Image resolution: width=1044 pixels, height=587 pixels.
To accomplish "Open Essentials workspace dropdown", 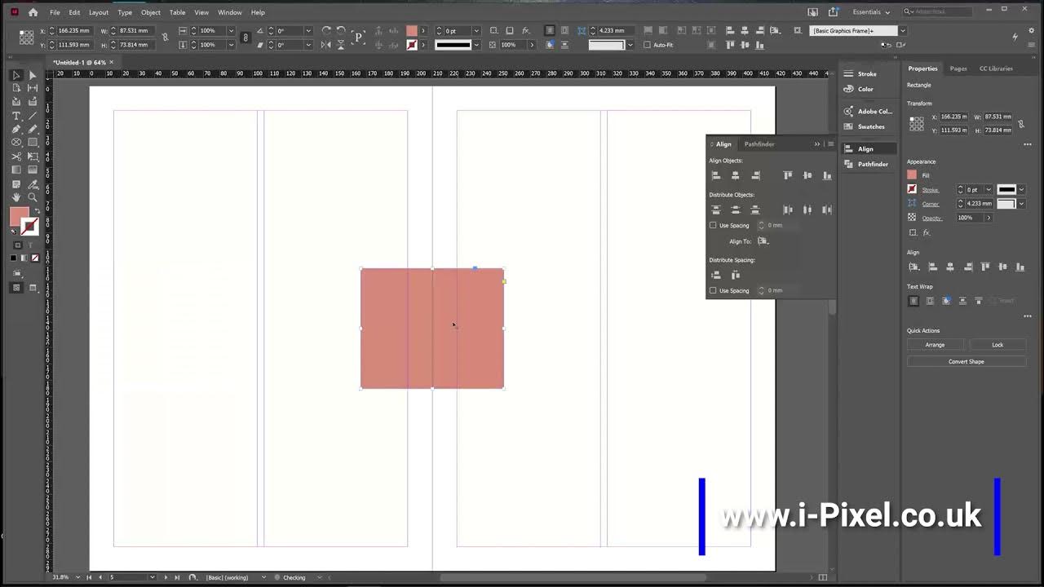I will coord(872,12).
